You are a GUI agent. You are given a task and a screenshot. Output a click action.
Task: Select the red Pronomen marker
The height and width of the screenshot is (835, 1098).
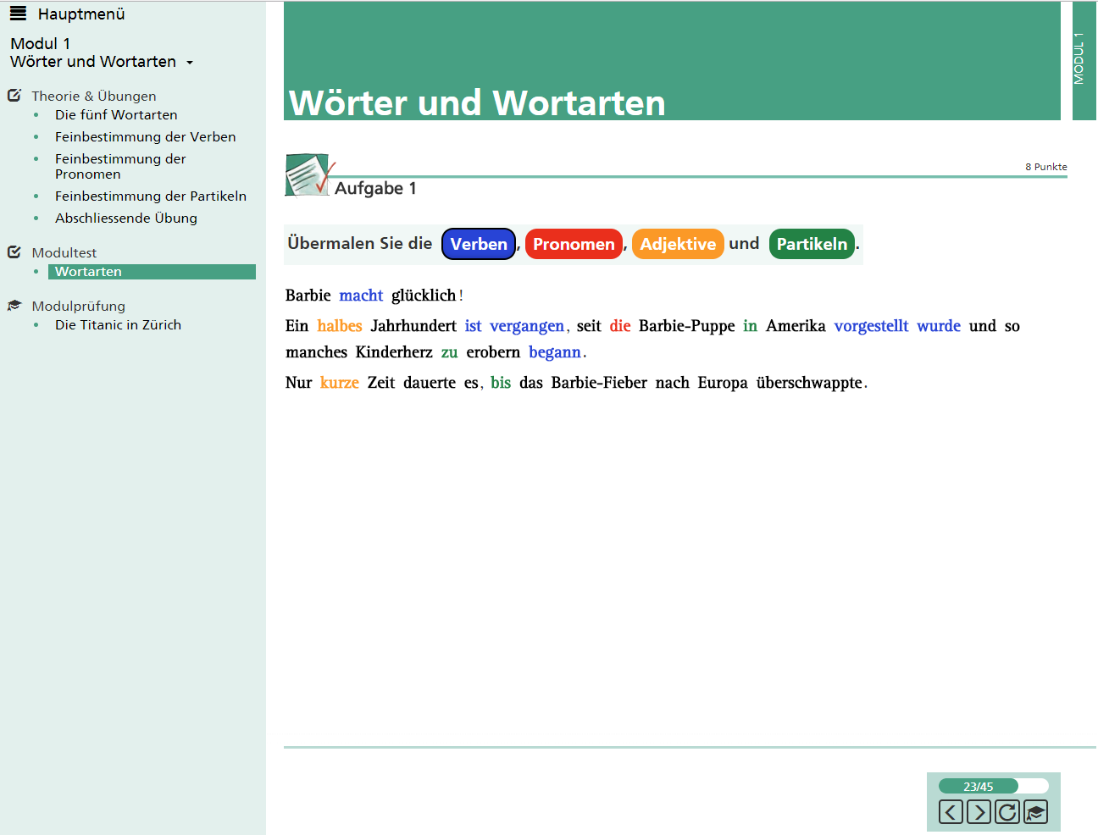(574, 244)
